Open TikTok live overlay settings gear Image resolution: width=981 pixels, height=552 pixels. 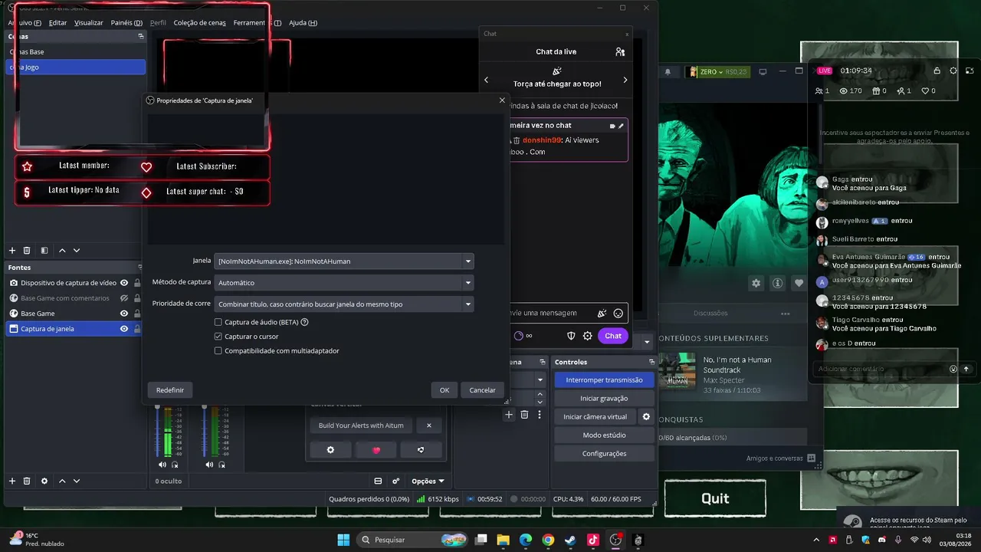point(953,71)
